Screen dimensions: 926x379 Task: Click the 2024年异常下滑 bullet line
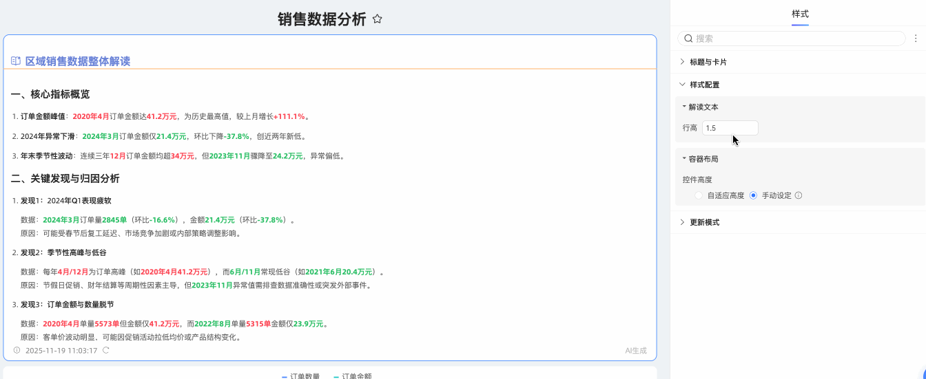159,136
